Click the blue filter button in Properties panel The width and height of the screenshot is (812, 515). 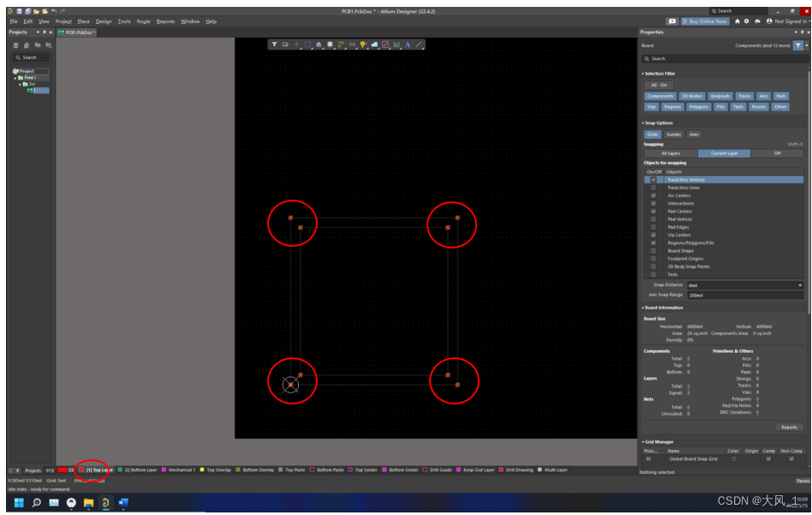point(798,45)
